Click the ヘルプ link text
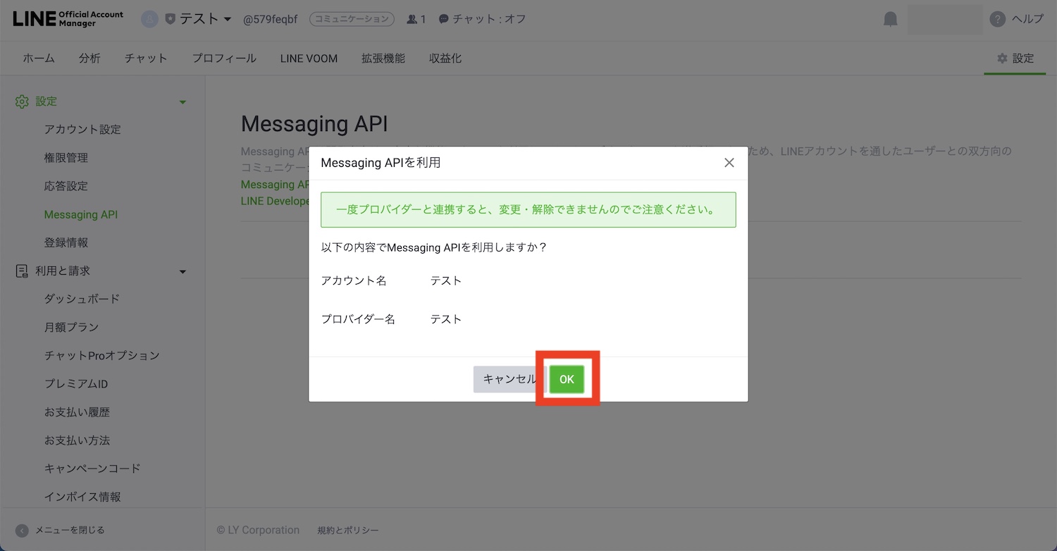The image size is (1057, 551). click(x=1027, y=19)
